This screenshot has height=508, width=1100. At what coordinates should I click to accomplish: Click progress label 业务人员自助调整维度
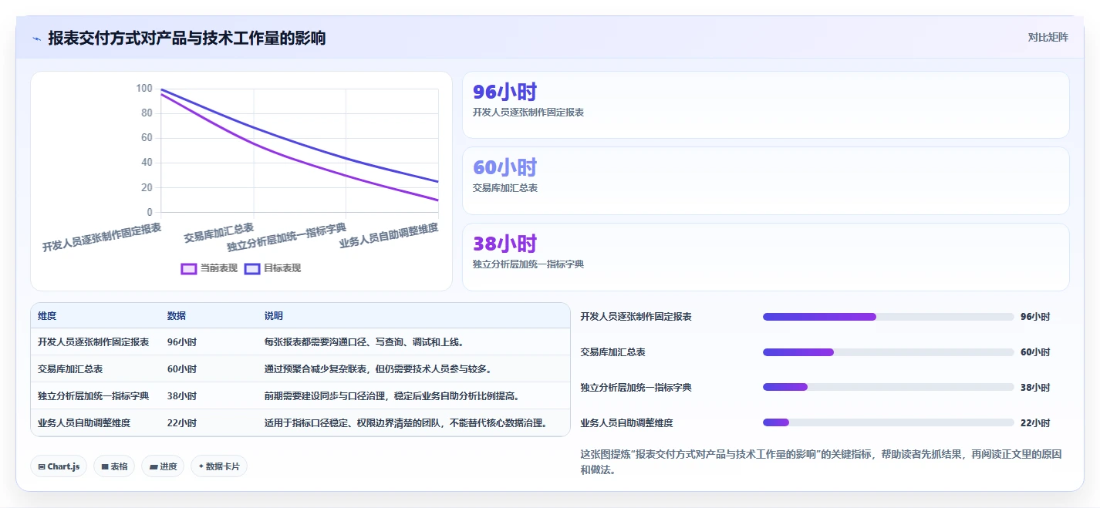[x=627, y=423]
